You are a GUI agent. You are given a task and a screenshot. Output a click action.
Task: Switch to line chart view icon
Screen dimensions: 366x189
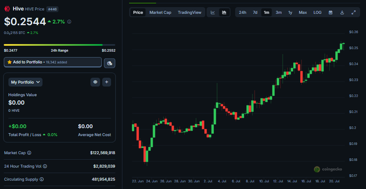[213, 12]
